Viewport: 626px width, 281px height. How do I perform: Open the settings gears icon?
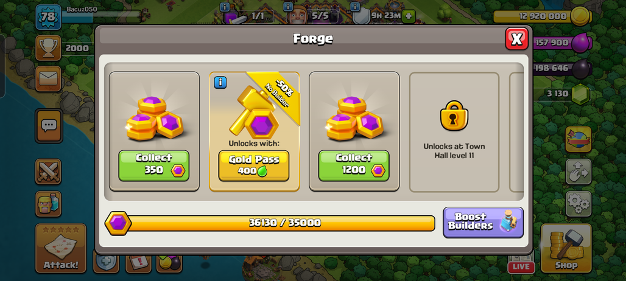click(x=579, y=204)
